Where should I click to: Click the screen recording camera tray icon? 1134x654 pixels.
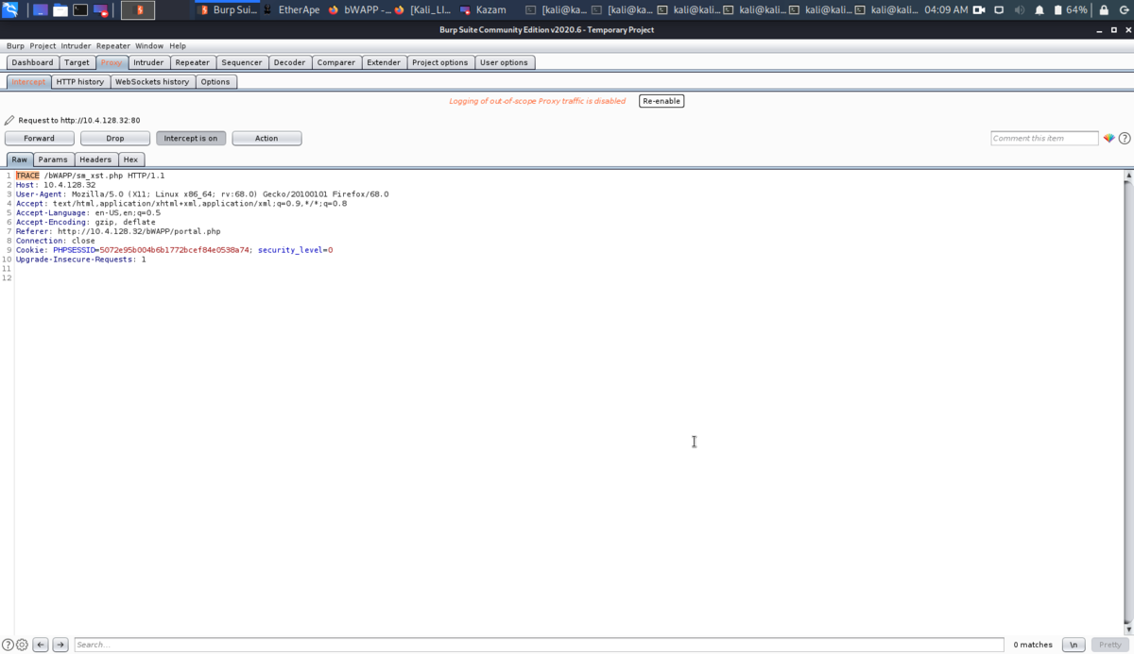pos(979,10)
